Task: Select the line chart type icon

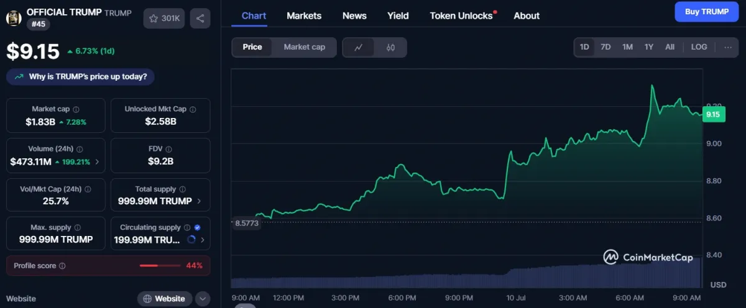Action: (x=359, y=47)
